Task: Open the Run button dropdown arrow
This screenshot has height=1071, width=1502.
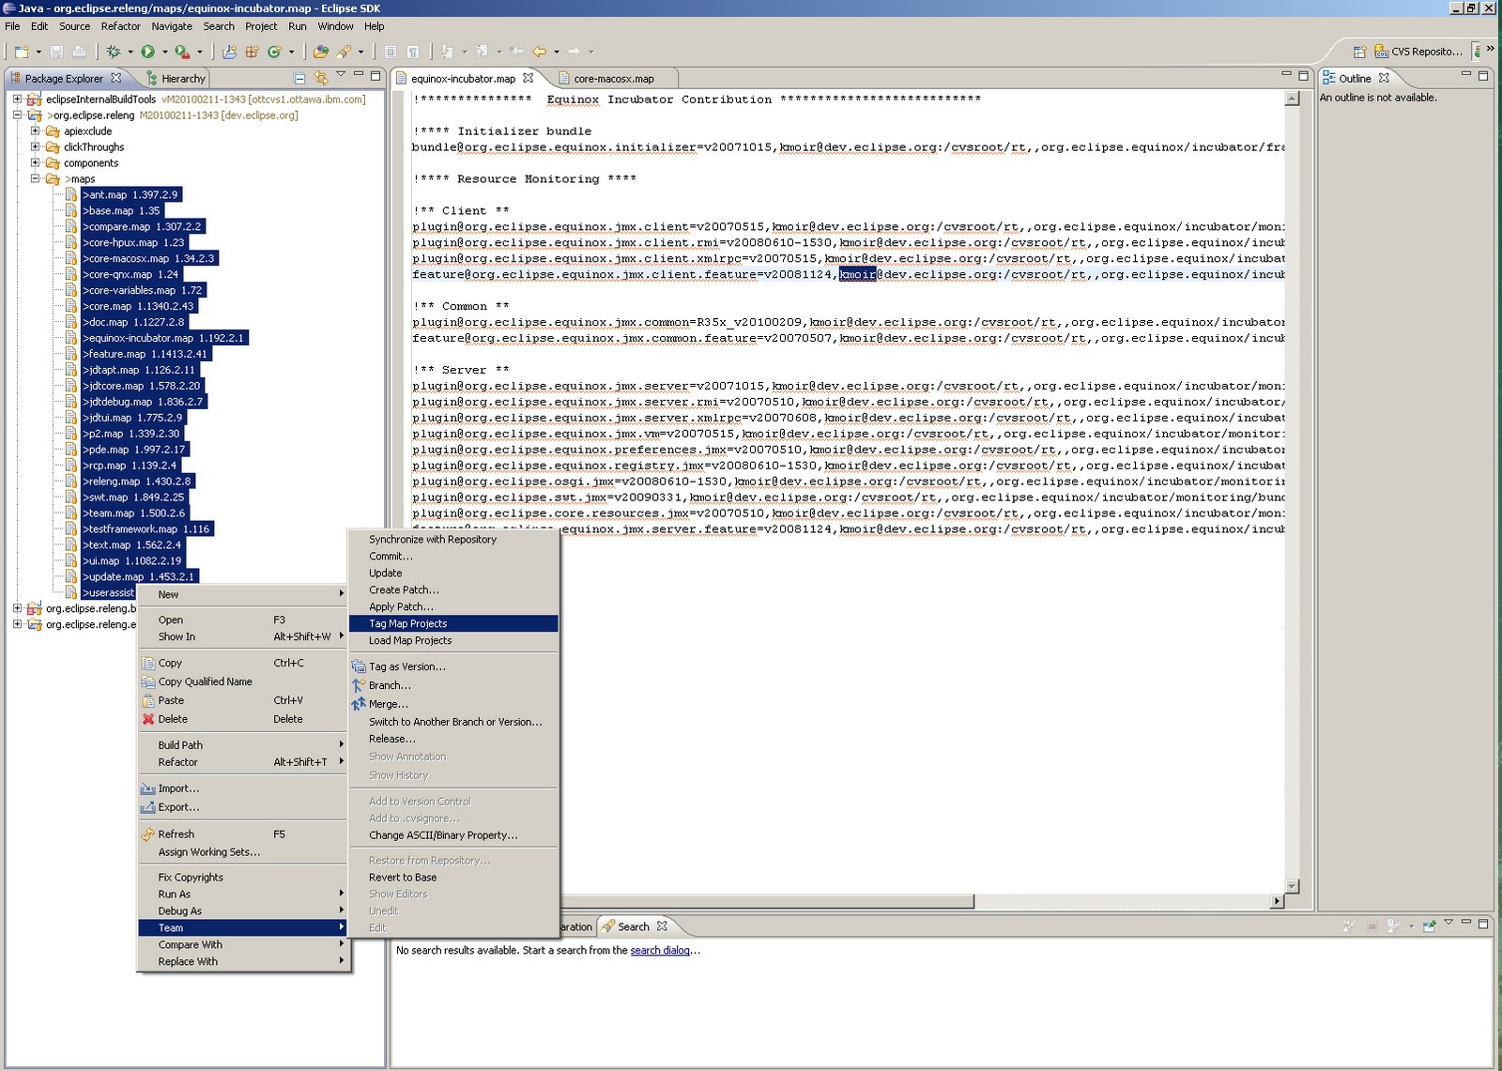Action: 164,53
